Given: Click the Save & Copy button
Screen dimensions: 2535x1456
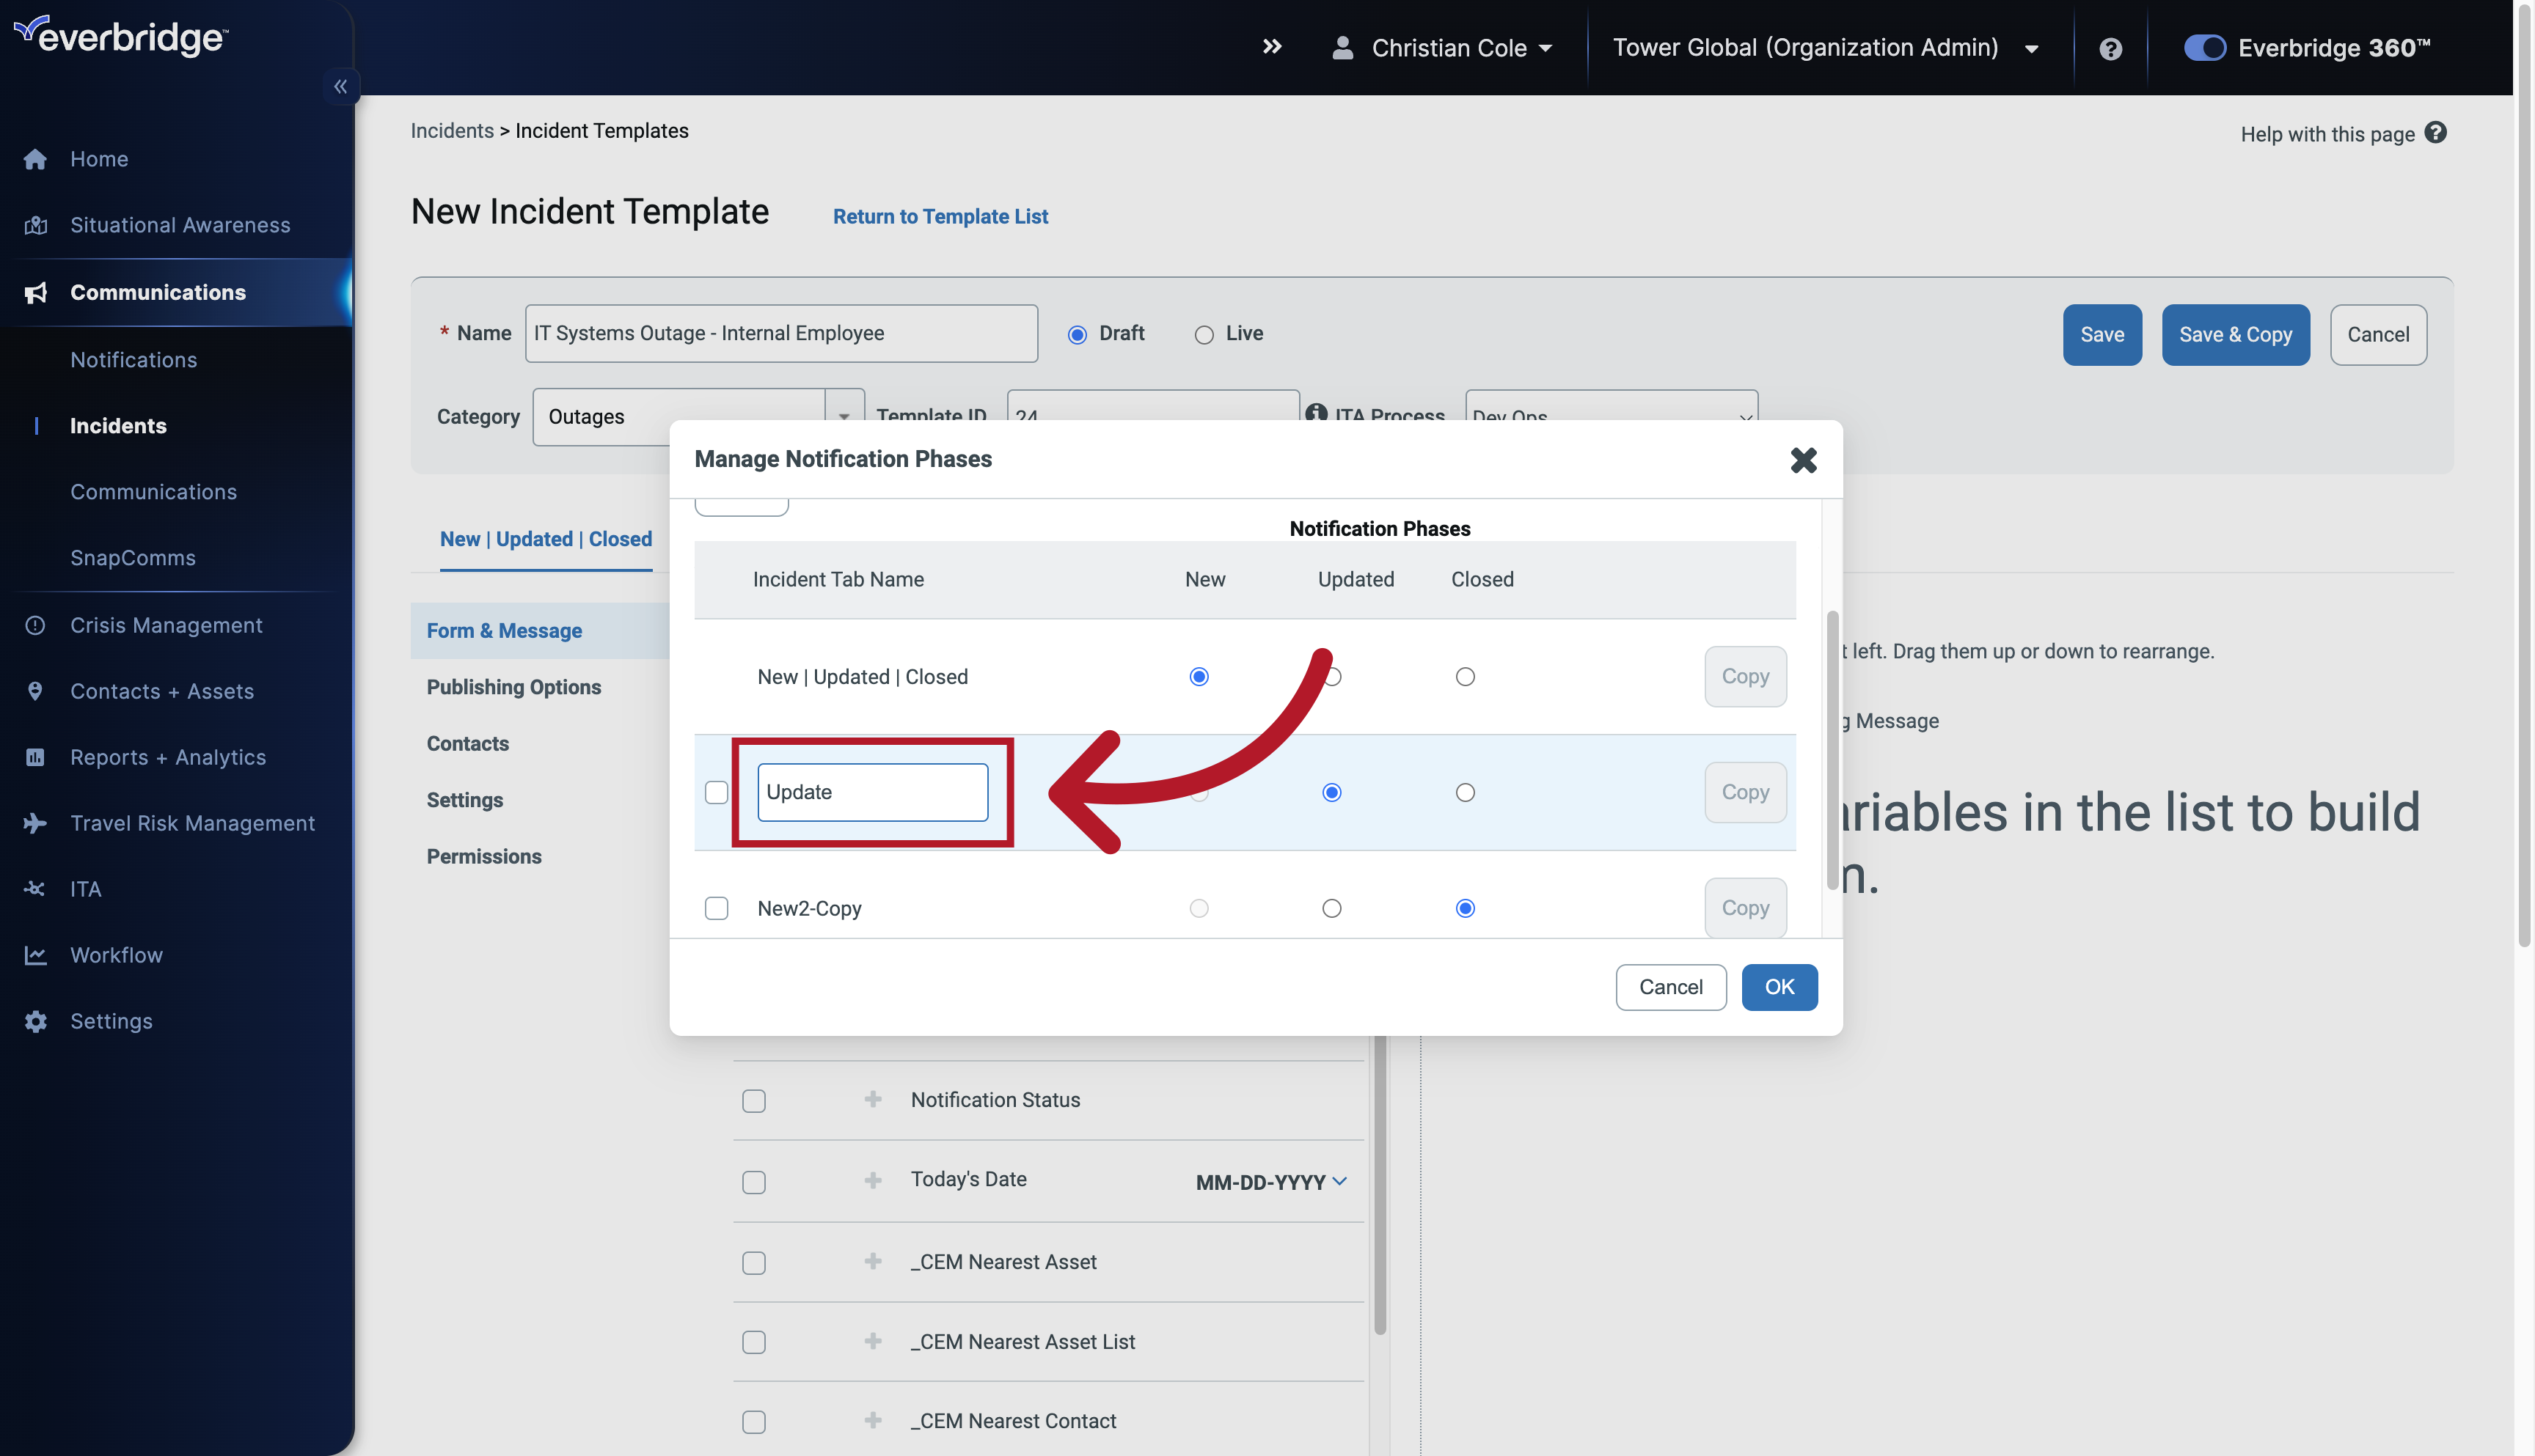Looking at the screenshot, I should coord(2235,334).
